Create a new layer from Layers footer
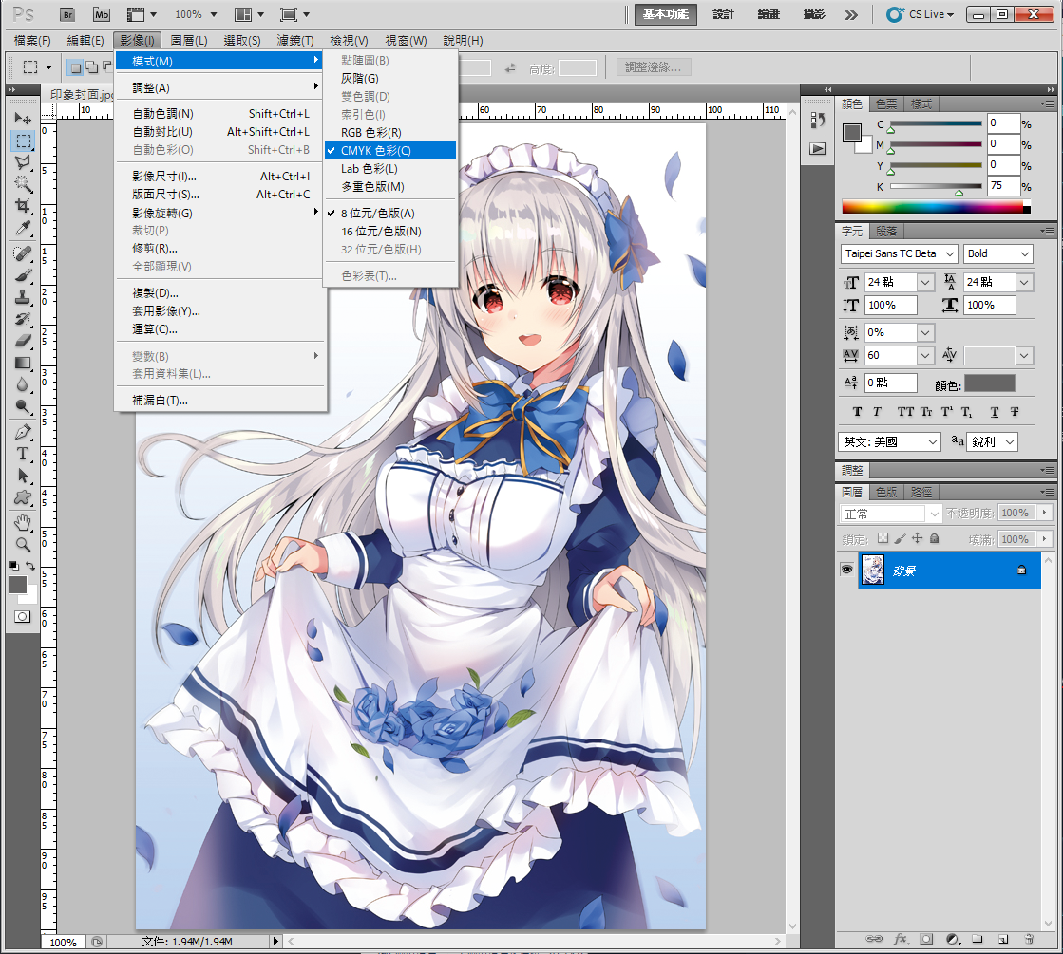 tap(1003, 939)
